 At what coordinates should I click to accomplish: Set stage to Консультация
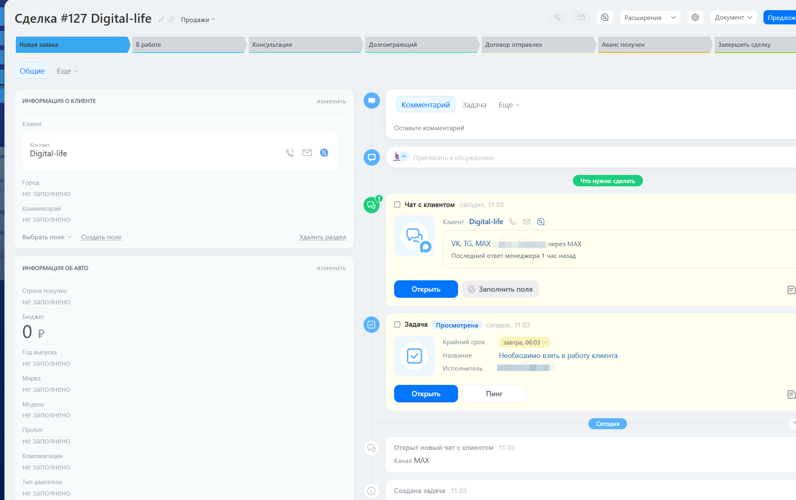(305, 45)
